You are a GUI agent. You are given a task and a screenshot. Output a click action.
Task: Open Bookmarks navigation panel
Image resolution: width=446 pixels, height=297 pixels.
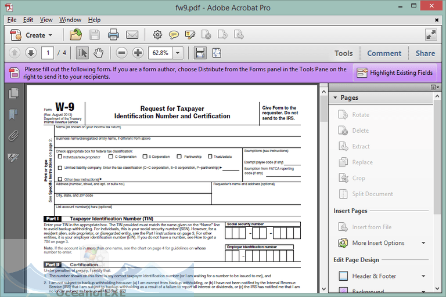pos(13,114)
